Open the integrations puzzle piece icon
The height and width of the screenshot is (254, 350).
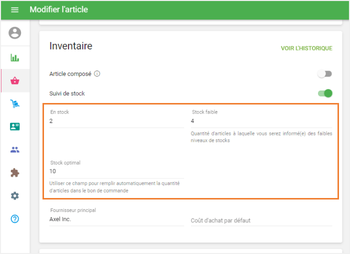pyautogui.click(x=15, y=172)
